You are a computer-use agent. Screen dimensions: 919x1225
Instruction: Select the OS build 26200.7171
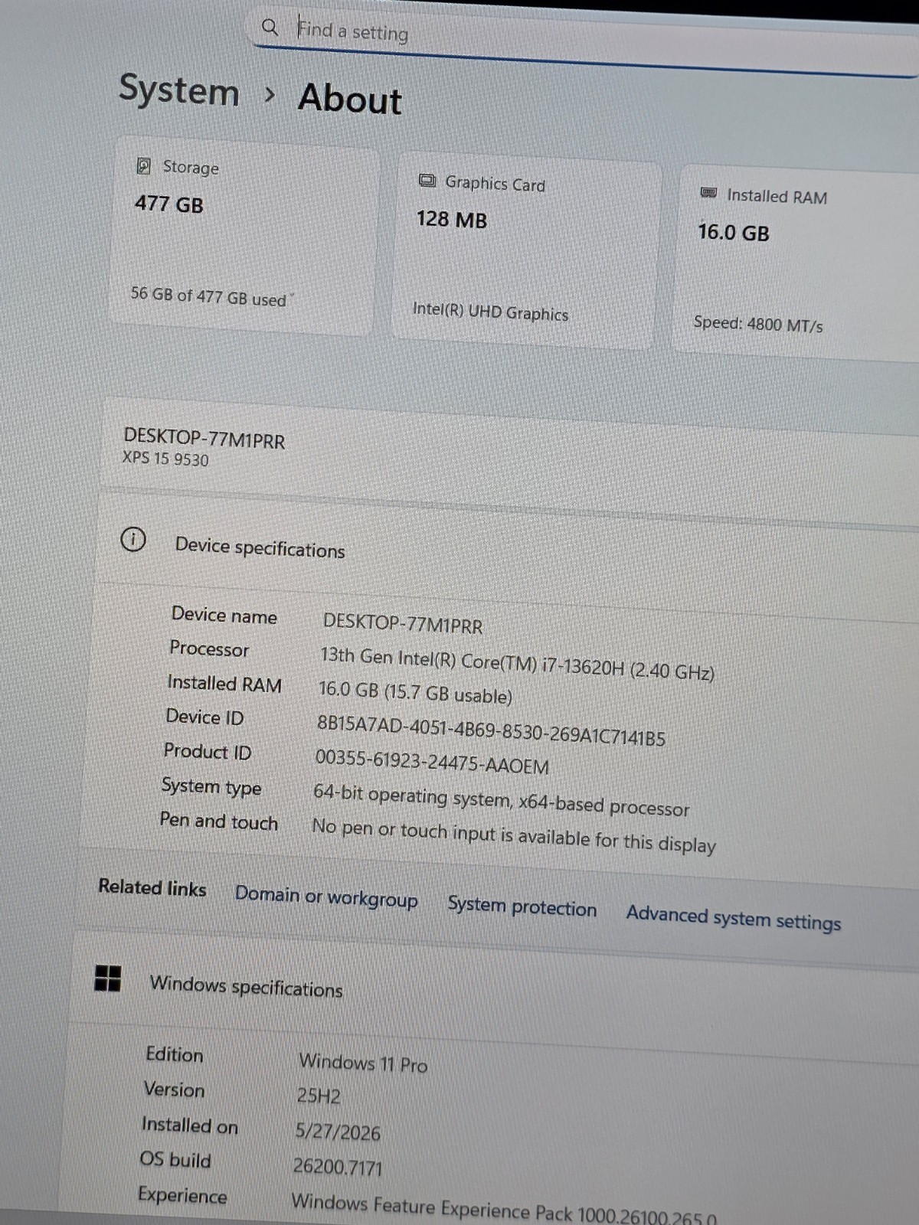tap(338, 1167)
